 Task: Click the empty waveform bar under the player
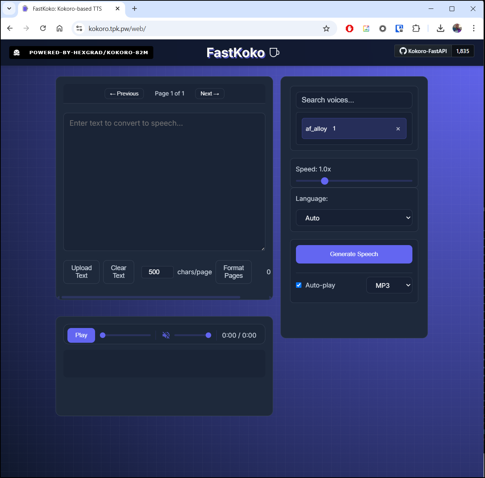(164, 363)
